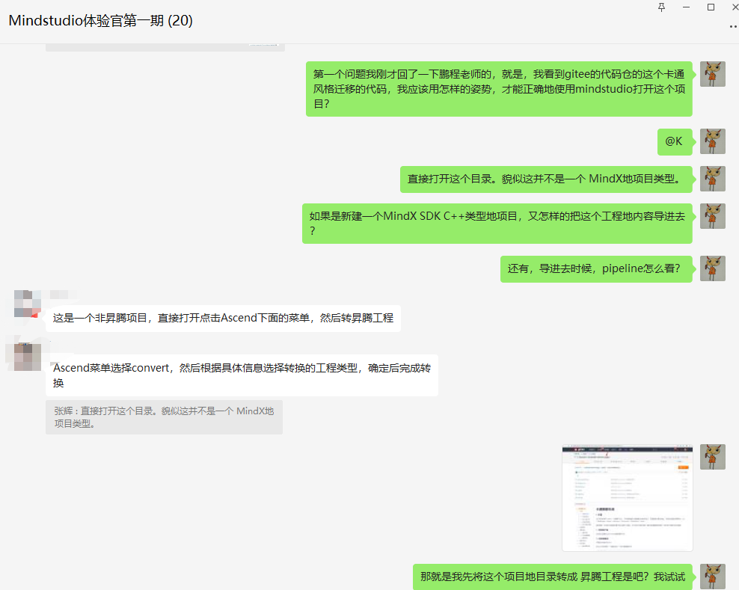Minimize the chat window

[x=686, y=7]
